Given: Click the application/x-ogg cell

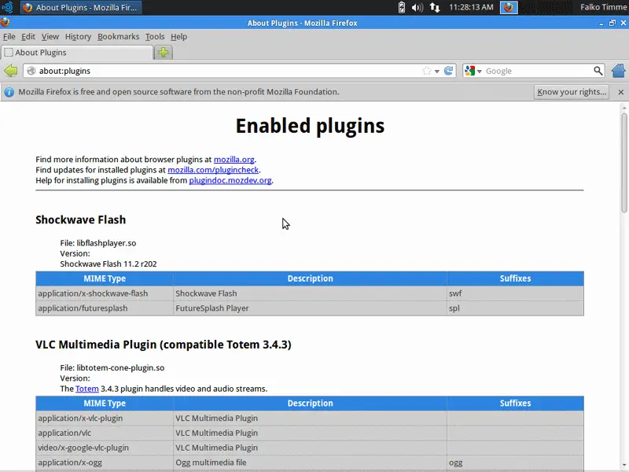Looking at the screenshot, I should (x=105, y=463).
